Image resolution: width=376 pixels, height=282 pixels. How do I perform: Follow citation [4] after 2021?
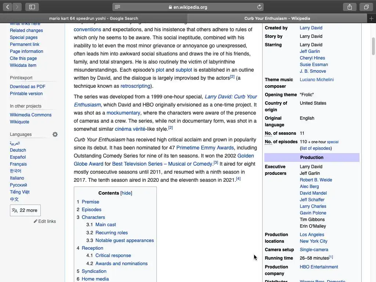point(238,178)
